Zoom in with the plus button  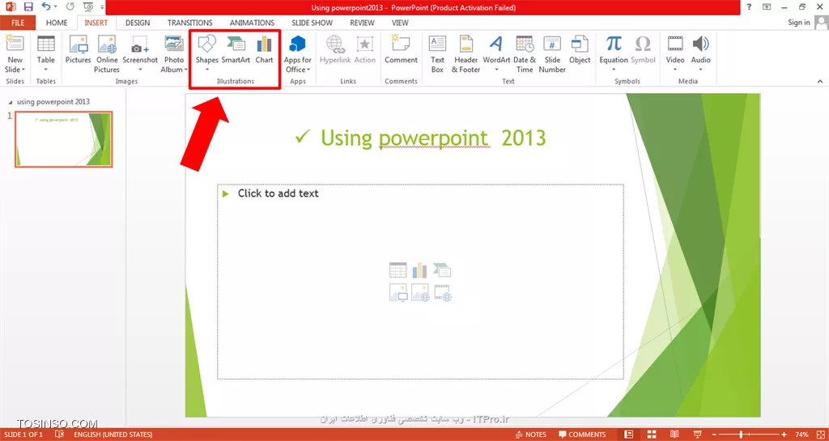(x=784, y=435)
